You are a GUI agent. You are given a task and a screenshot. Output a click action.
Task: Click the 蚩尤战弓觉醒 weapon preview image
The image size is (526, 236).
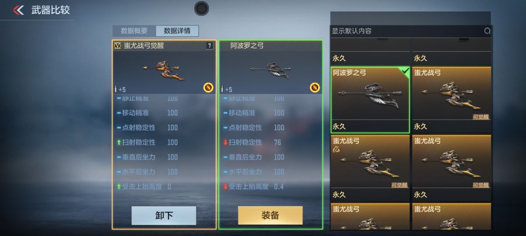click(x=164, y=71)
